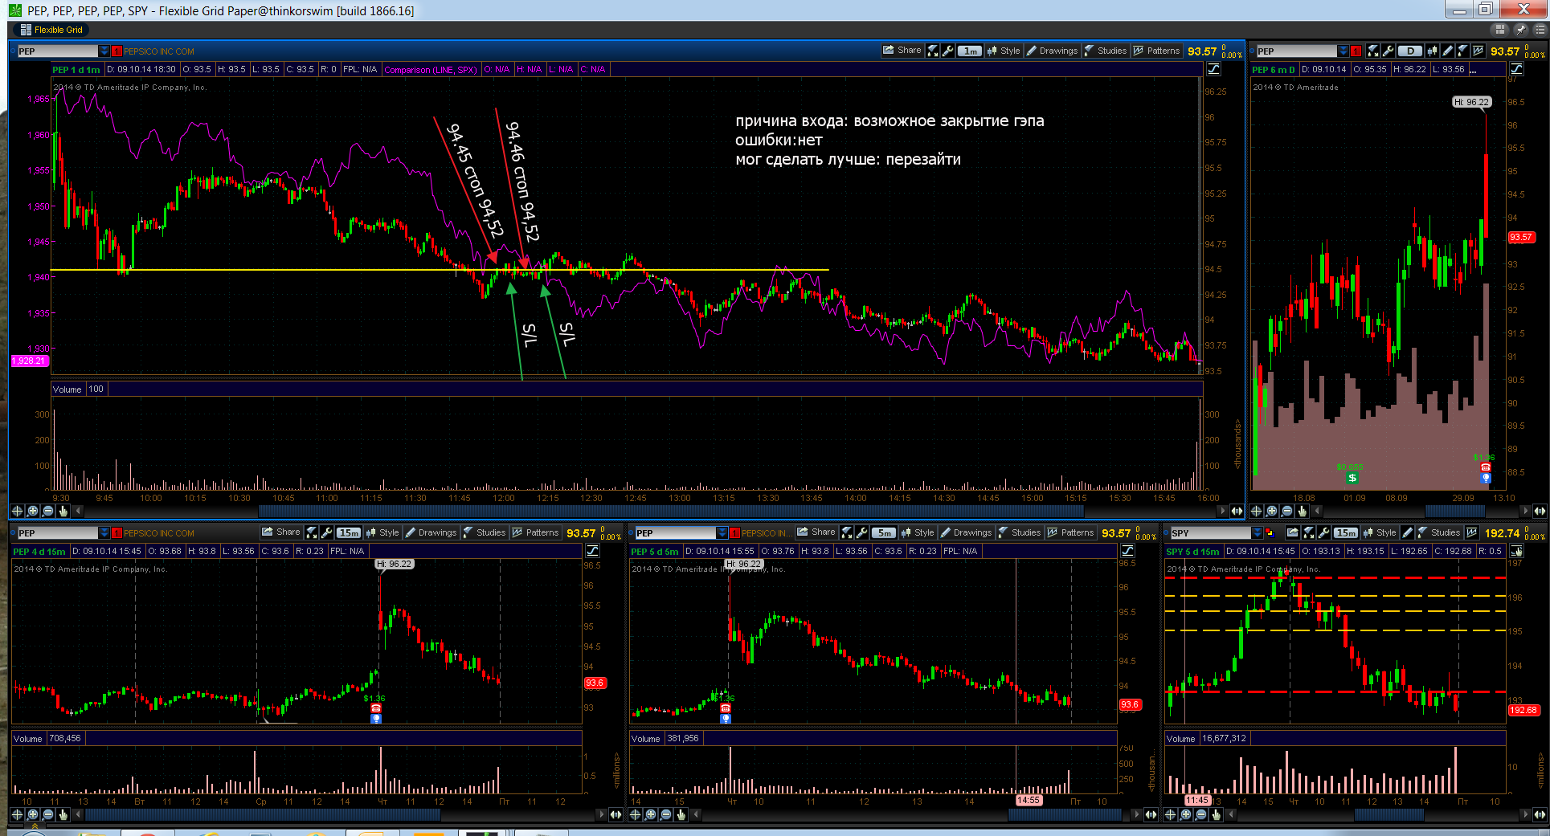The width and height of the screenshot is (1550, 836).
Task: Change the 15m timeframe on PEP chart
Action: tap(349, 532)
